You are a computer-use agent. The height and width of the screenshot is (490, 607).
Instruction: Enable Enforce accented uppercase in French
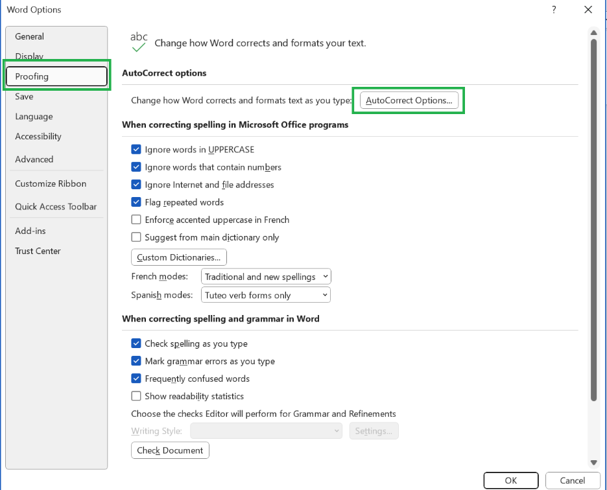tap(136, 219)
